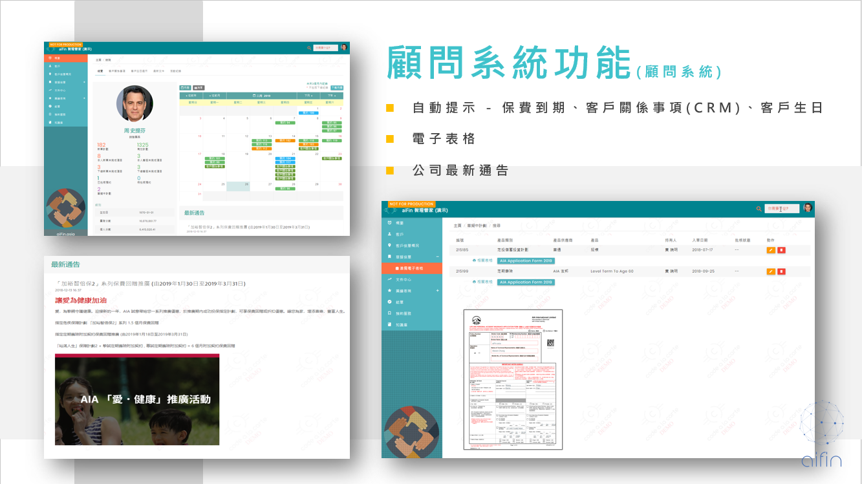The height and width of the screenshot is (484, 862).
Task: Click second AIA Application Form 2019 button
Action: 526,282
